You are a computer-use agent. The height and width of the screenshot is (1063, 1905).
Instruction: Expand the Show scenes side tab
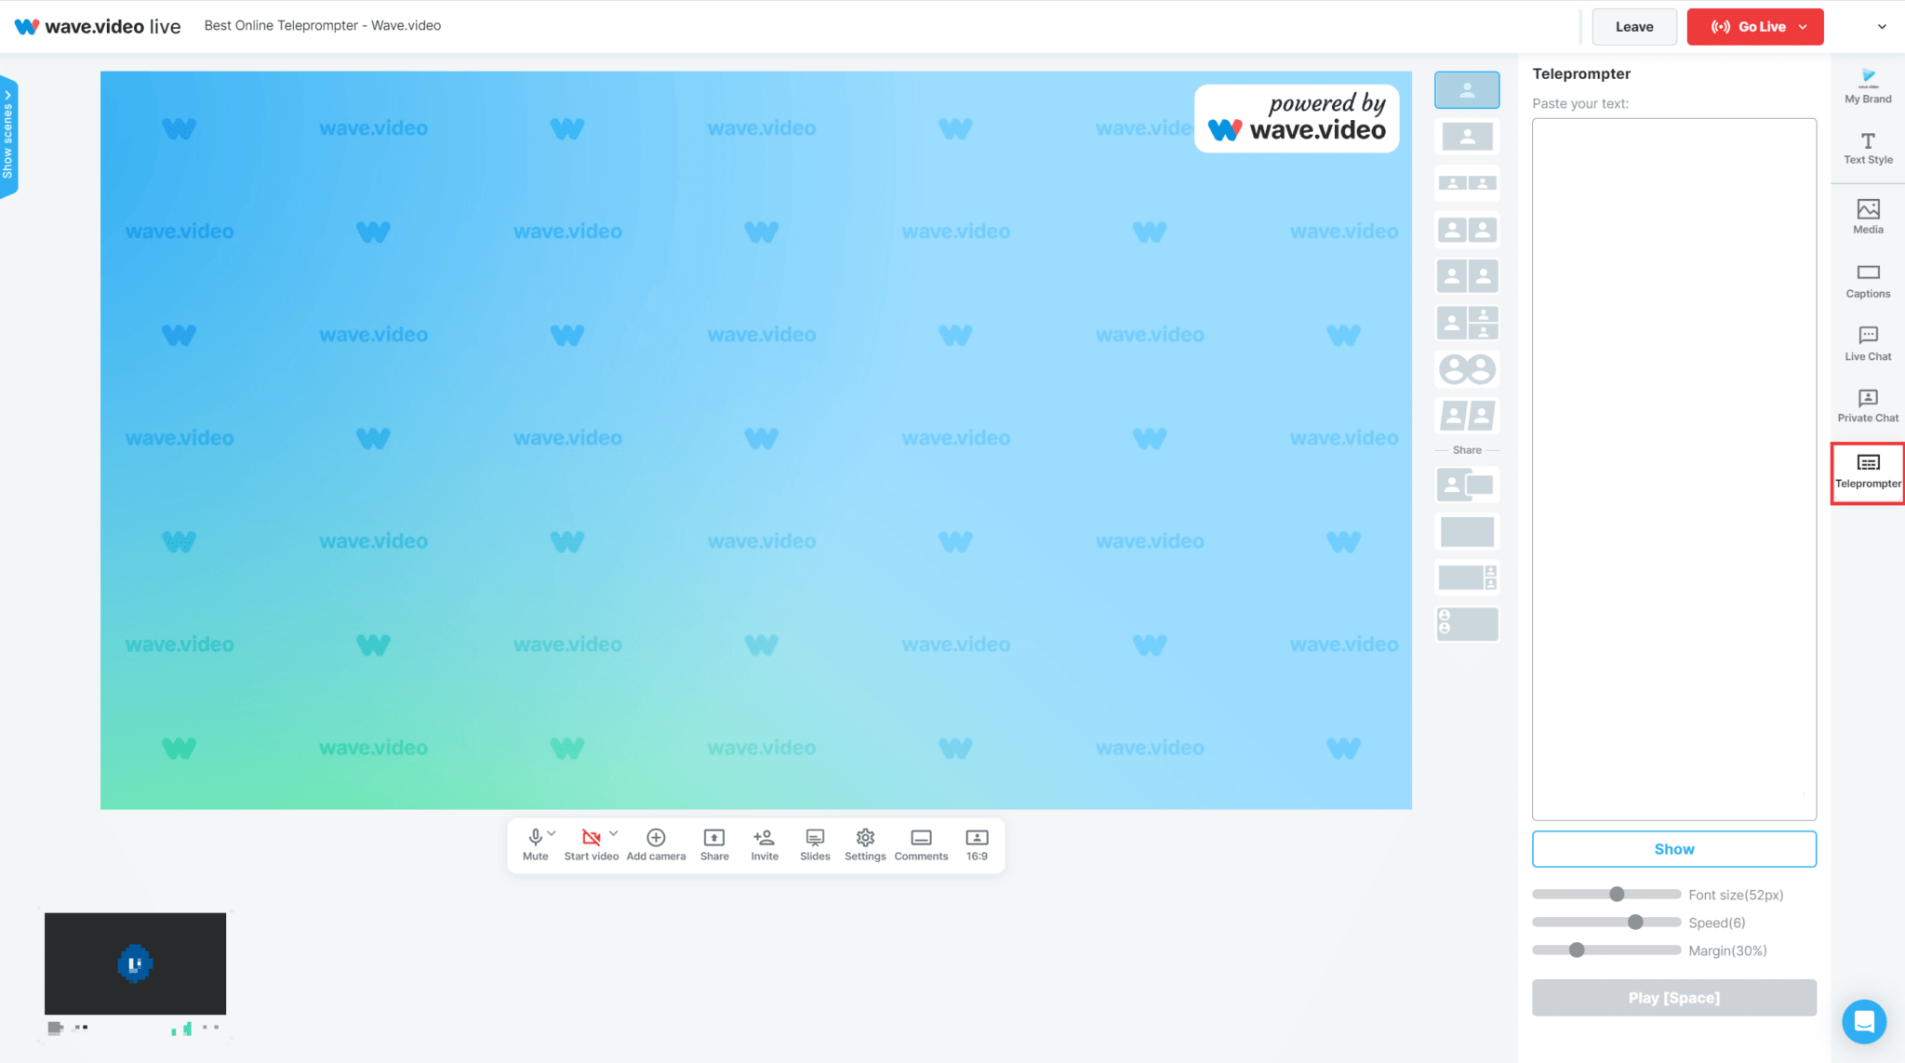(x=8, y=137)
